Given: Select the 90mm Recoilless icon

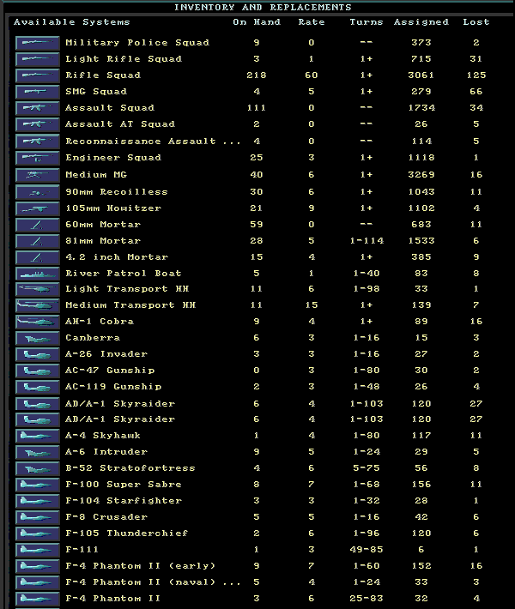Looking at the screenshot, I should pyautogui.click(x=38, y=192).
